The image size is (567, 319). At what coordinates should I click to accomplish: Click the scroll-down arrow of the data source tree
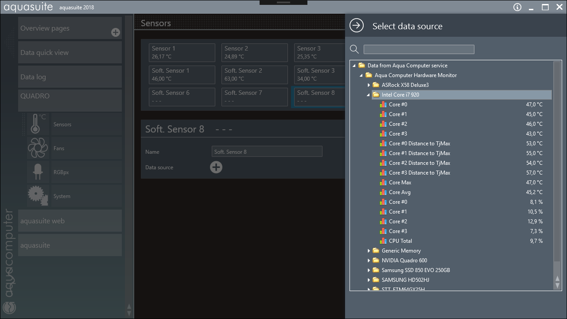tap(558, 286)
